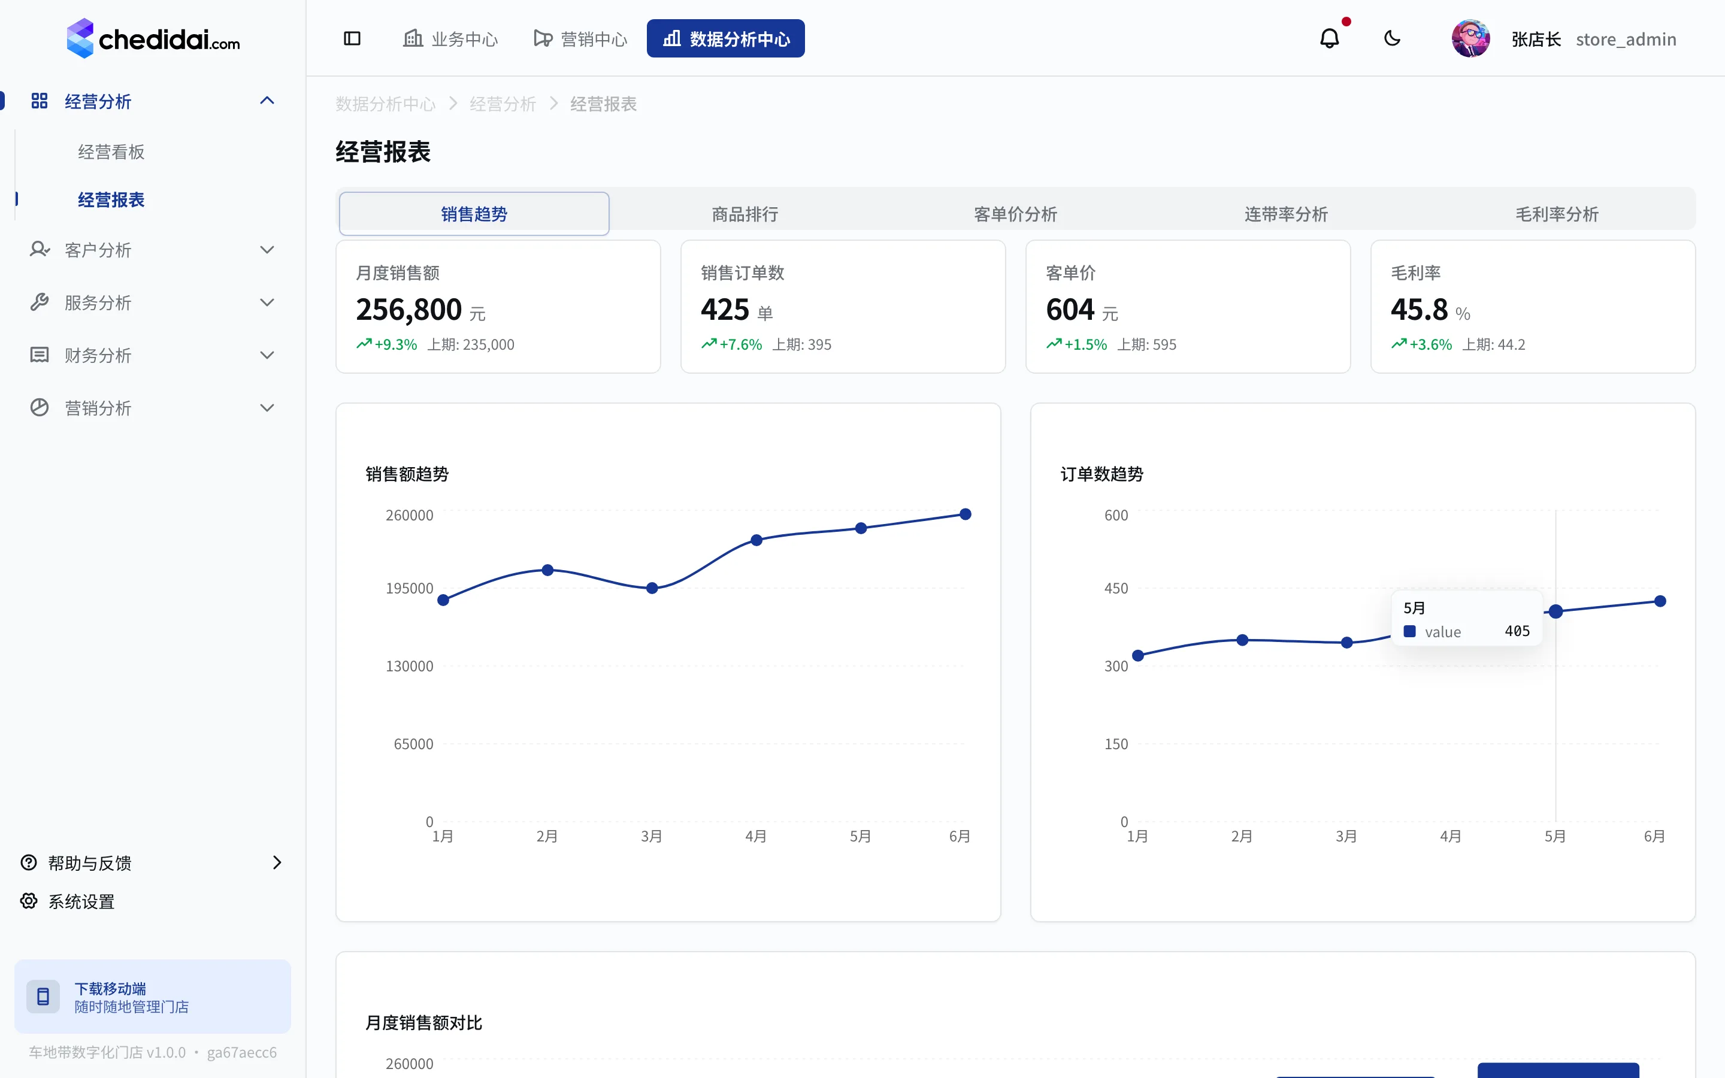Image resolution: width=1725 pixels, height=1078 pixels.
Task: Click the 财务分析 list icon
Action: 39,355
